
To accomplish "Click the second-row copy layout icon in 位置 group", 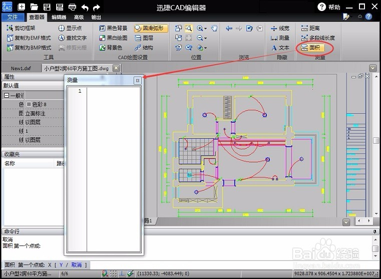I will click(179, 38).
